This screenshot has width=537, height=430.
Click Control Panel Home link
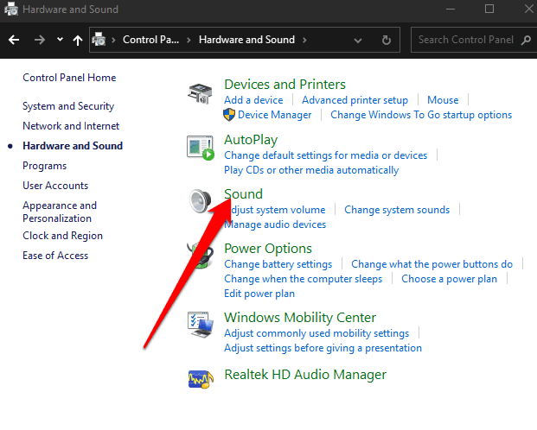(x=69, y=78)
